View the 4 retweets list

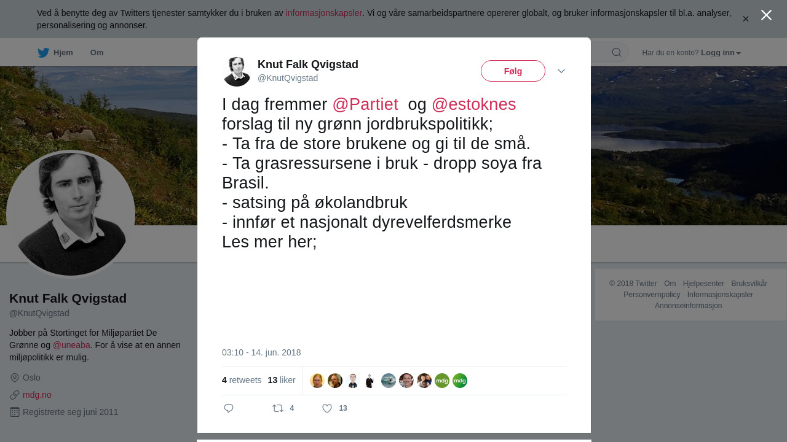coord(242,380)
